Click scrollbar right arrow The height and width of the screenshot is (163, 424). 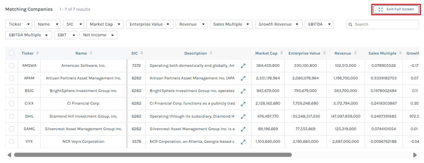click(415, 155)
